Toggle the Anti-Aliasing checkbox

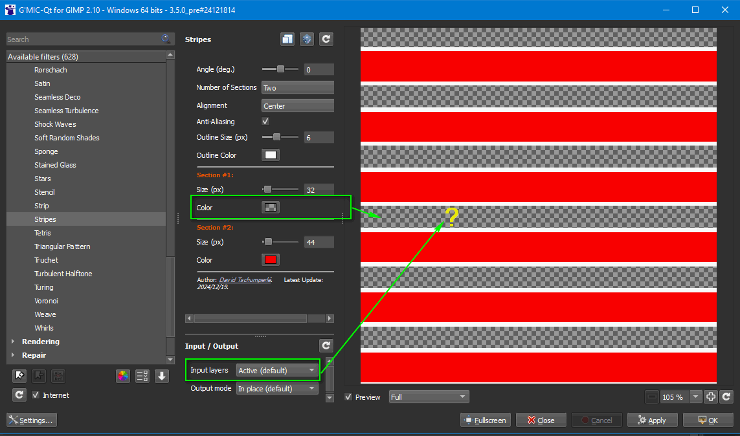(265, 121)
